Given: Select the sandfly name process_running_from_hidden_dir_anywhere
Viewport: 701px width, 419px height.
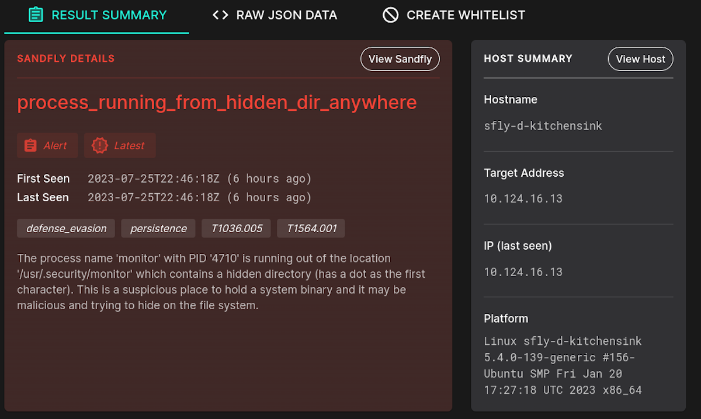Looking at the screenshot, I should pyautogui.click(x=217, y=102).
